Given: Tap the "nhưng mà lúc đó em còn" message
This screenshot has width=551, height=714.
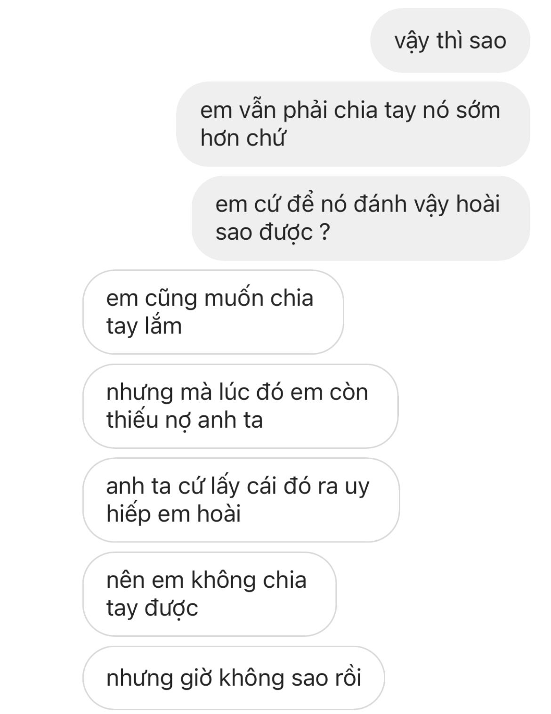Looking at the screenshot, I should point(240,406).
